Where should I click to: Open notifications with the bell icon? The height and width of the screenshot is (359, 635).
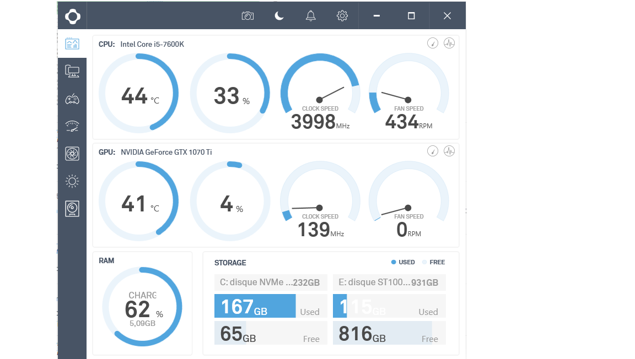(x=311, y=16)
